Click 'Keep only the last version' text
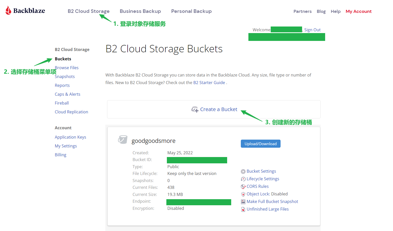This screenshot has width=393, height=231. pos(192,173)
